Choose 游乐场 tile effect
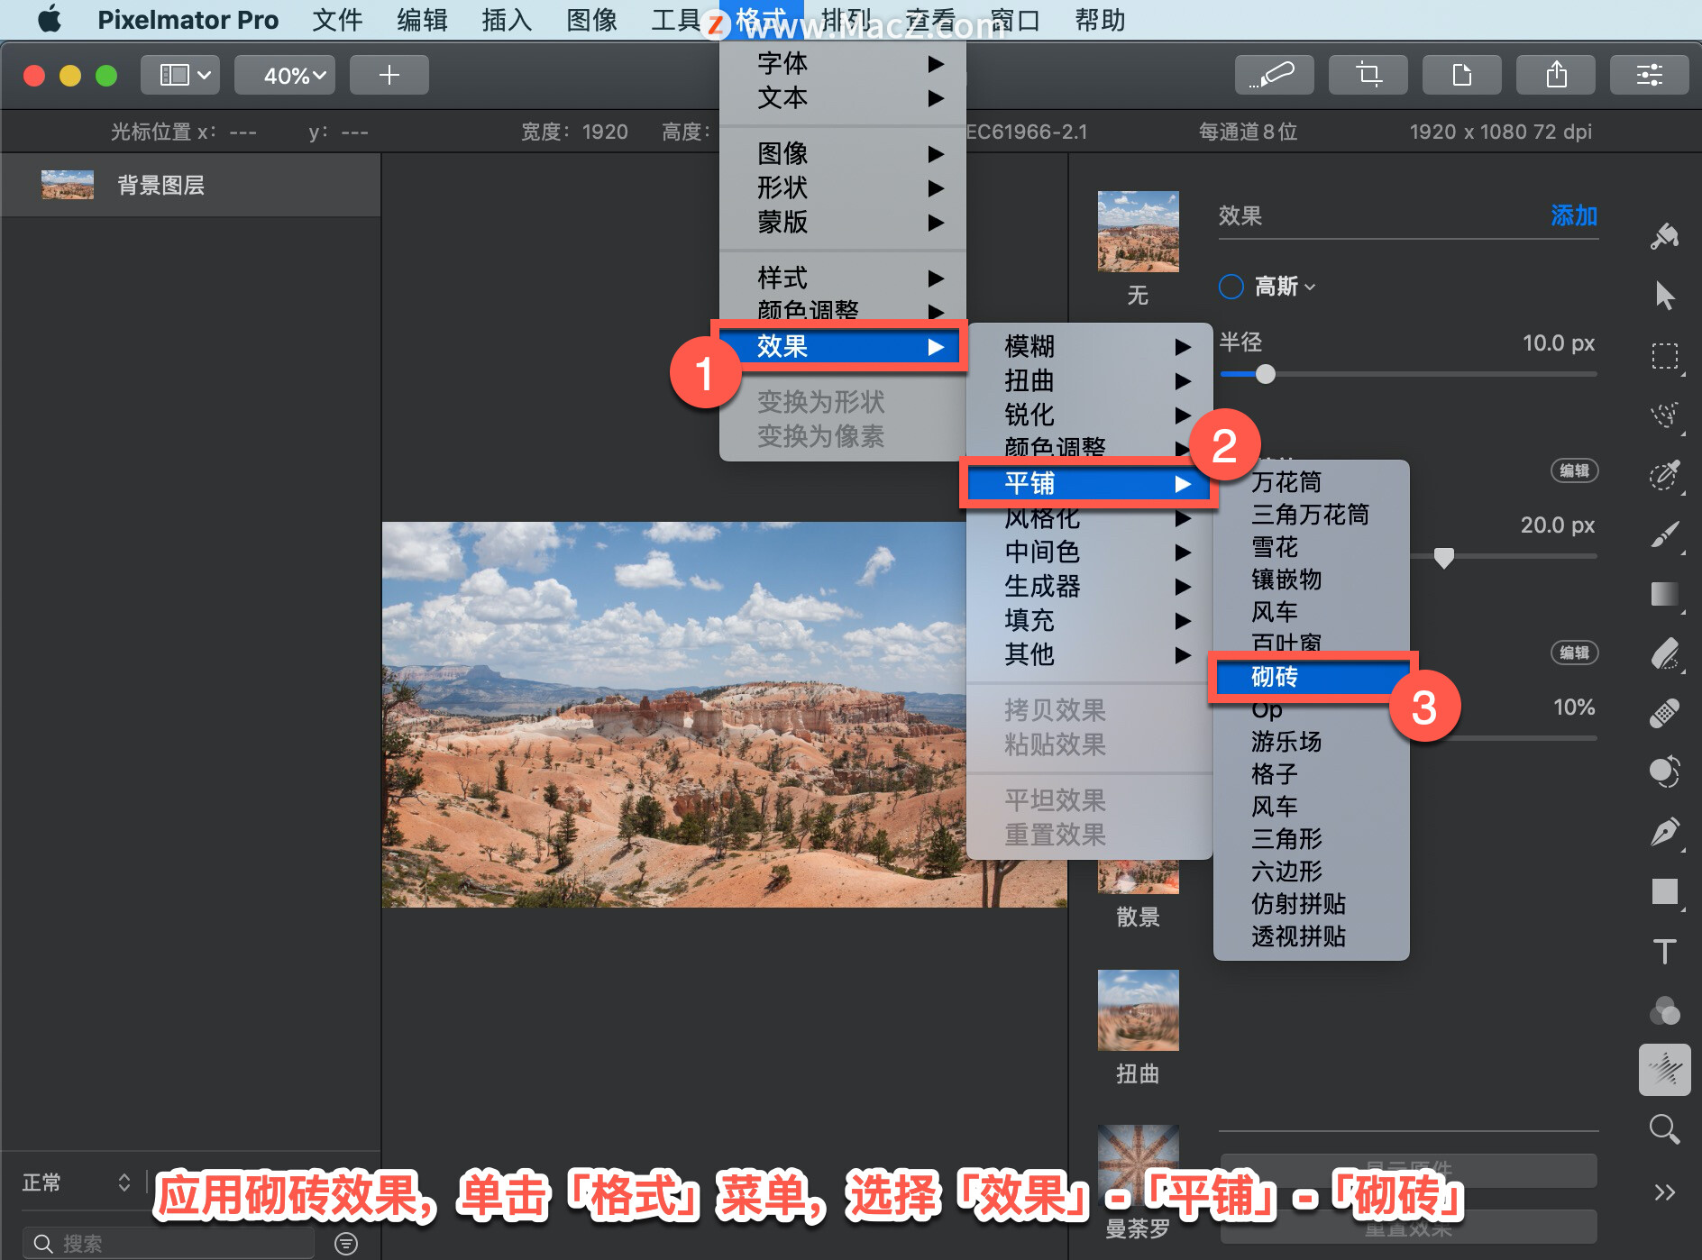The height and width of the screenshot is (1260, 1702). (x=1312, y=742)
